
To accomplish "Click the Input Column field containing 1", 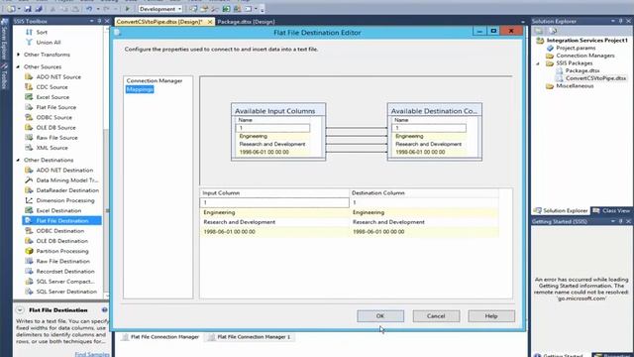I will 274,202.
